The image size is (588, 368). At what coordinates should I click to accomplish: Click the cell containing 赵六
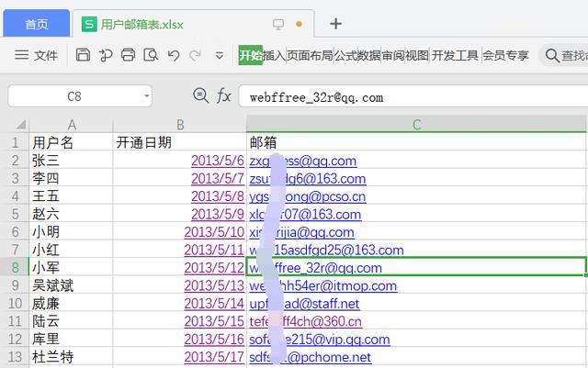pos(72,214)
